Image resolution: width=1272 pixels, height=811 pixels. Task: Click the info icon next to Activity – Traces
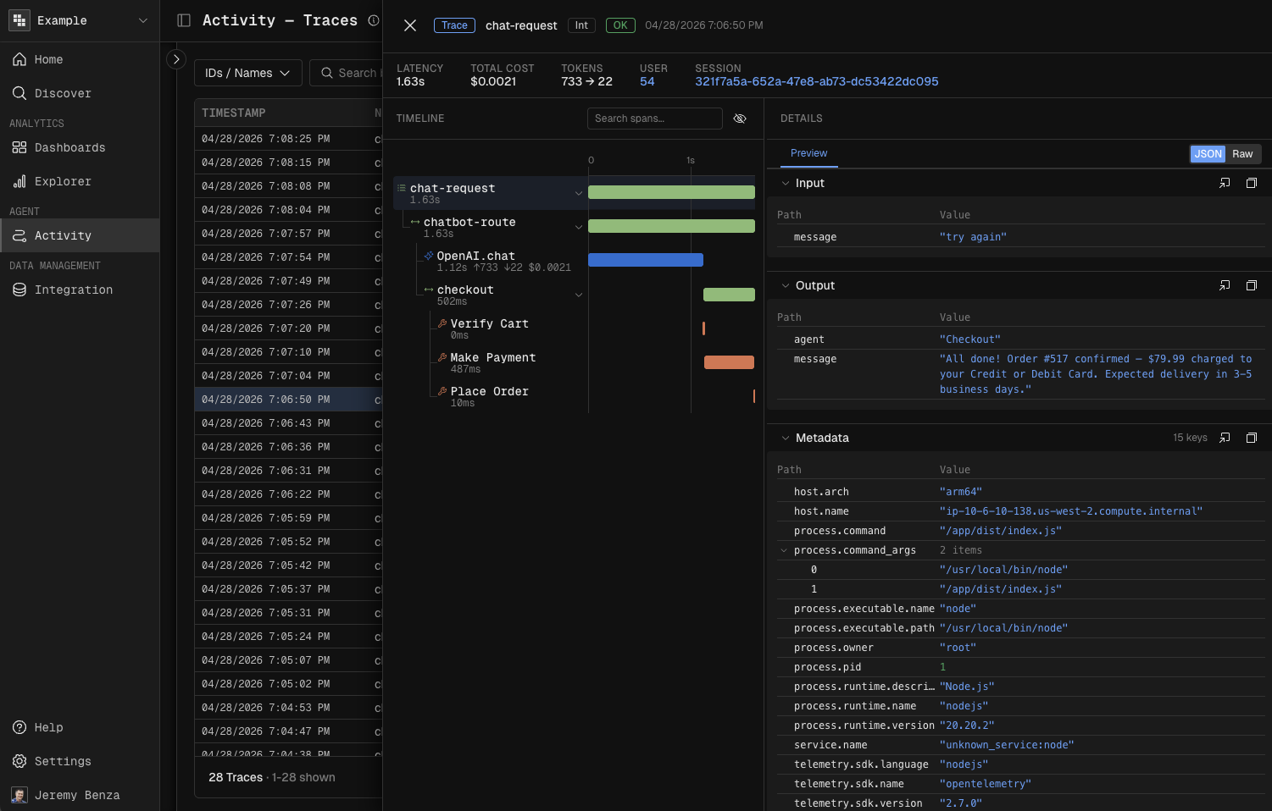tap(374, 20)
